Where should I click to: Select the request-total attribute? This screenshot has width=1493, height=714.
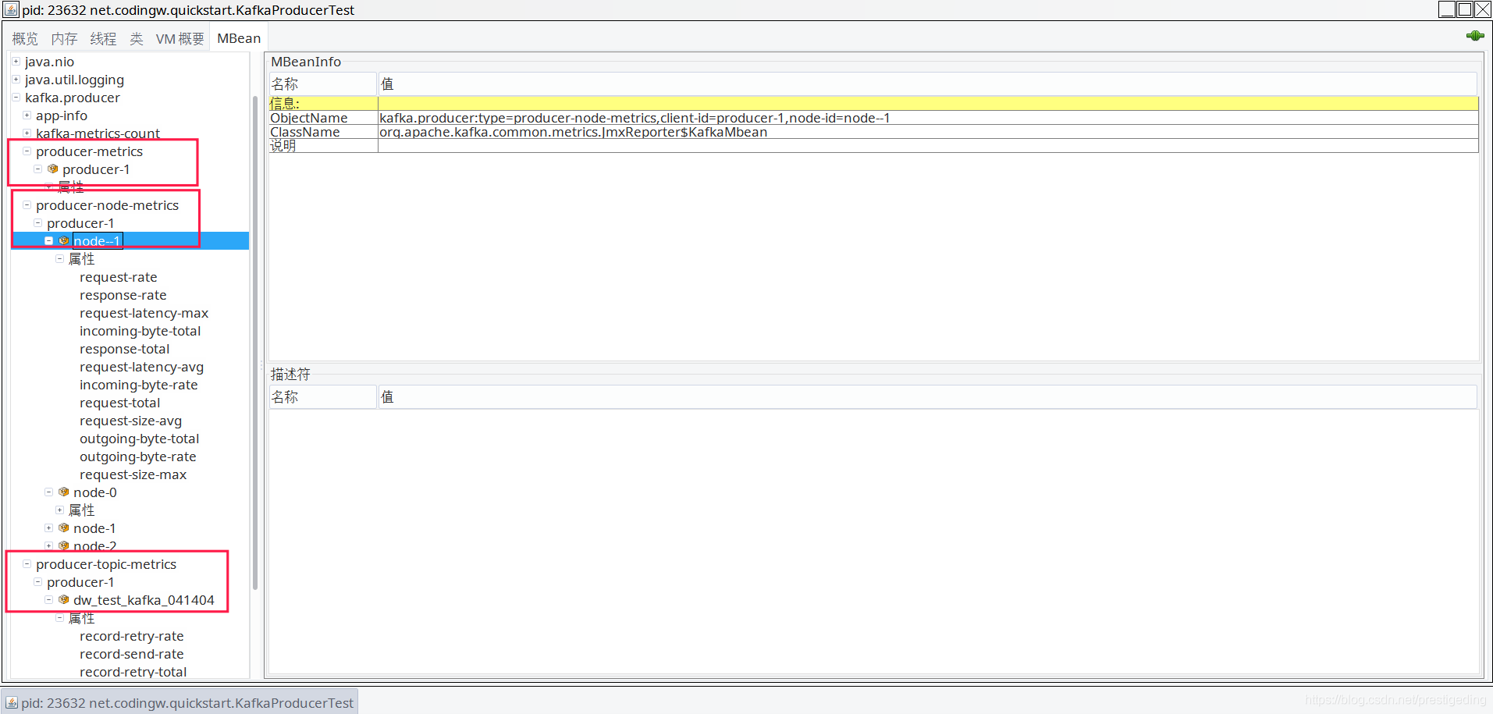tap(119, 403)
